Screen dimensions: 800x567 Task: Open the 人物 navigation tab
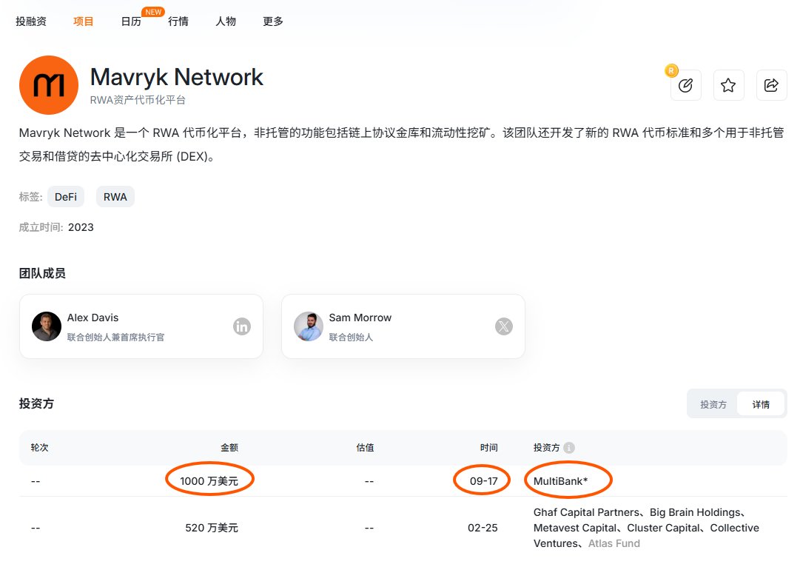coord(226,21)
